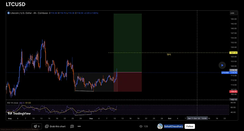Image resolution: width=244 pixels, height=131 pixels.
Task: Click the red stop-loss zone of position
Action: click(128, 82)
